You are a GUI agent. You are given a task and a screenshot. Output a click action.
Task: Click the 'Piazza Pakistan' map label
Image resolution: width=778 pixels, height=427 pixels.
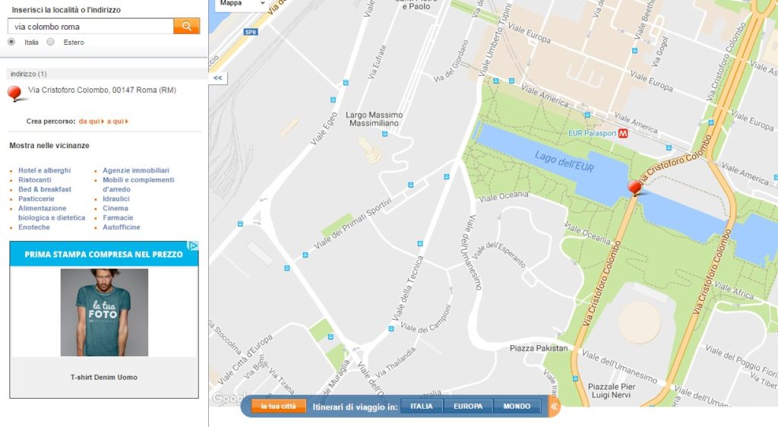539,348
